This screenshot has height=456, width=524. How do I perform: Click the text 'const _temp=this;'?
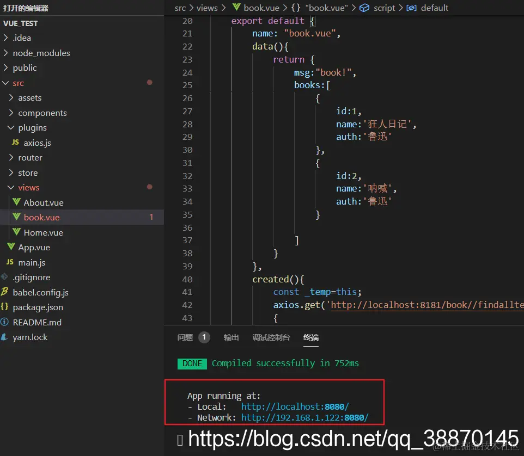point(318,292)
